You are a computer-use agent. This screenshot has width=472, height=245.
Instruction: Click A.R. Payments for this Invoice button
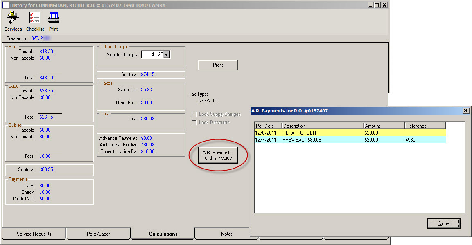coord(217,155)
